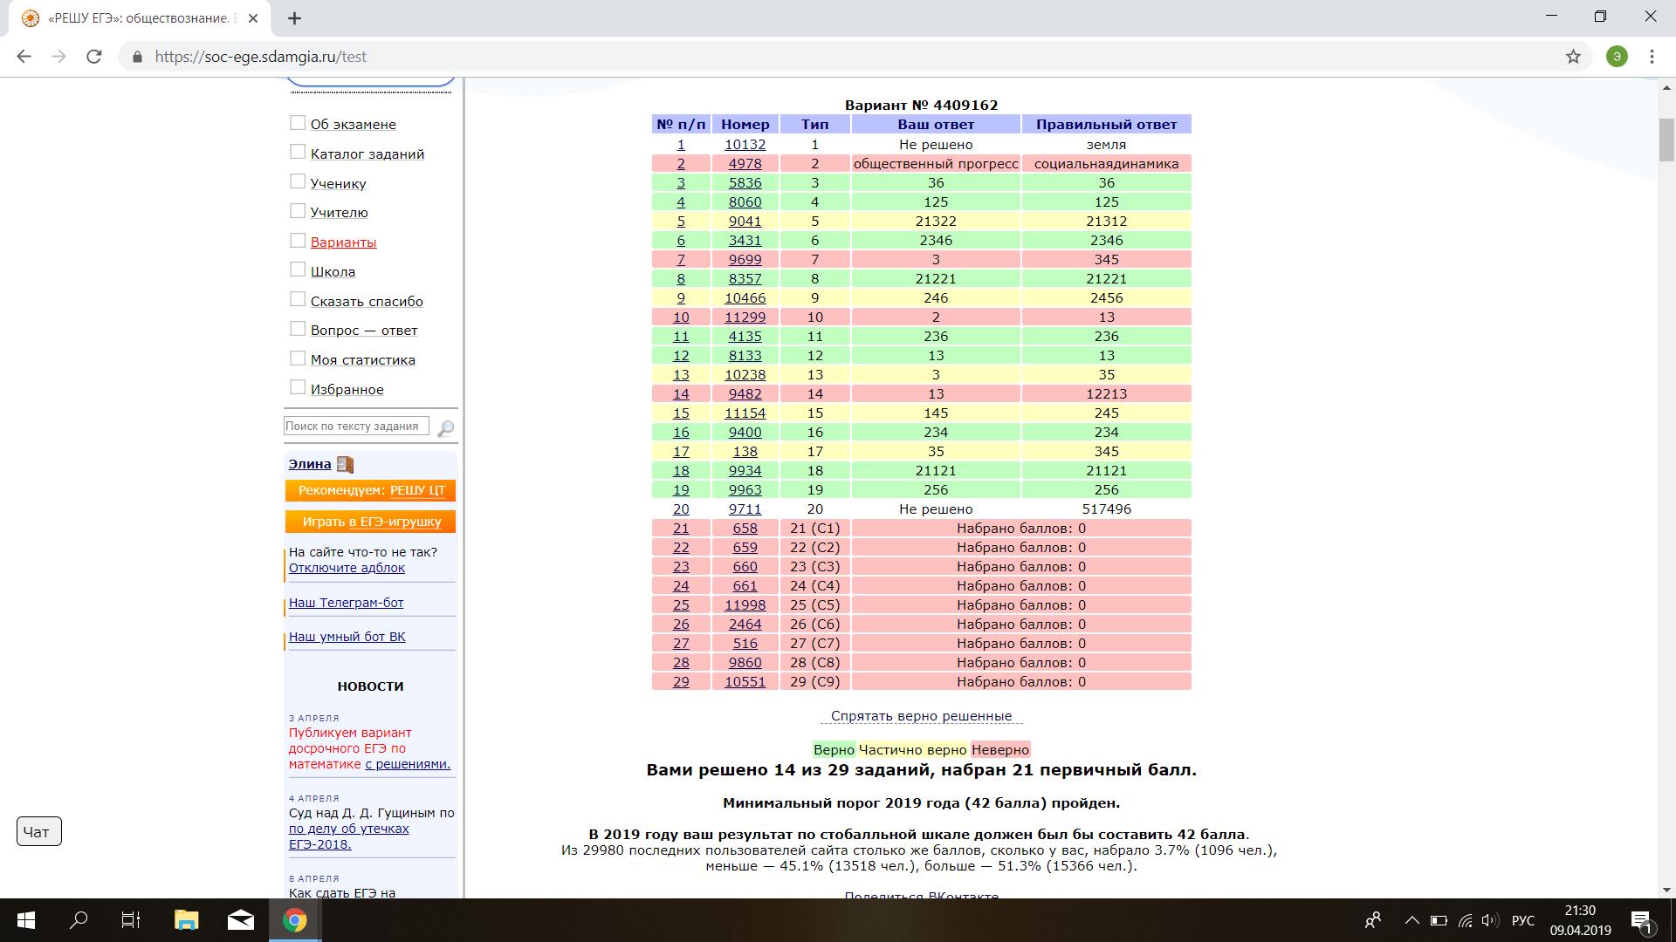Open row 20 task 9711 link
1676x942 pixels.
click(x=745, y=509)
